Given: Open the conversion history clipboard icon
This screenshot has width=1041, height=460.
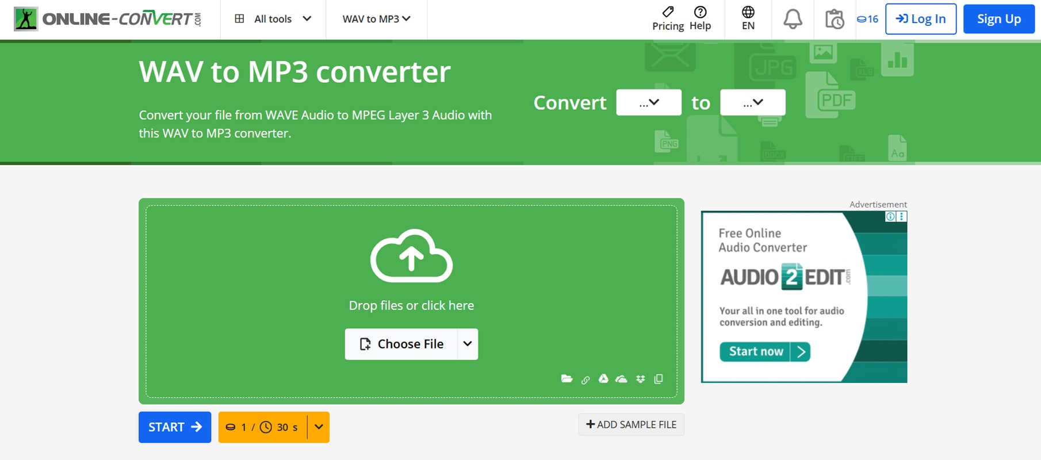Looking at the screenshot, I should pos(835,19).
